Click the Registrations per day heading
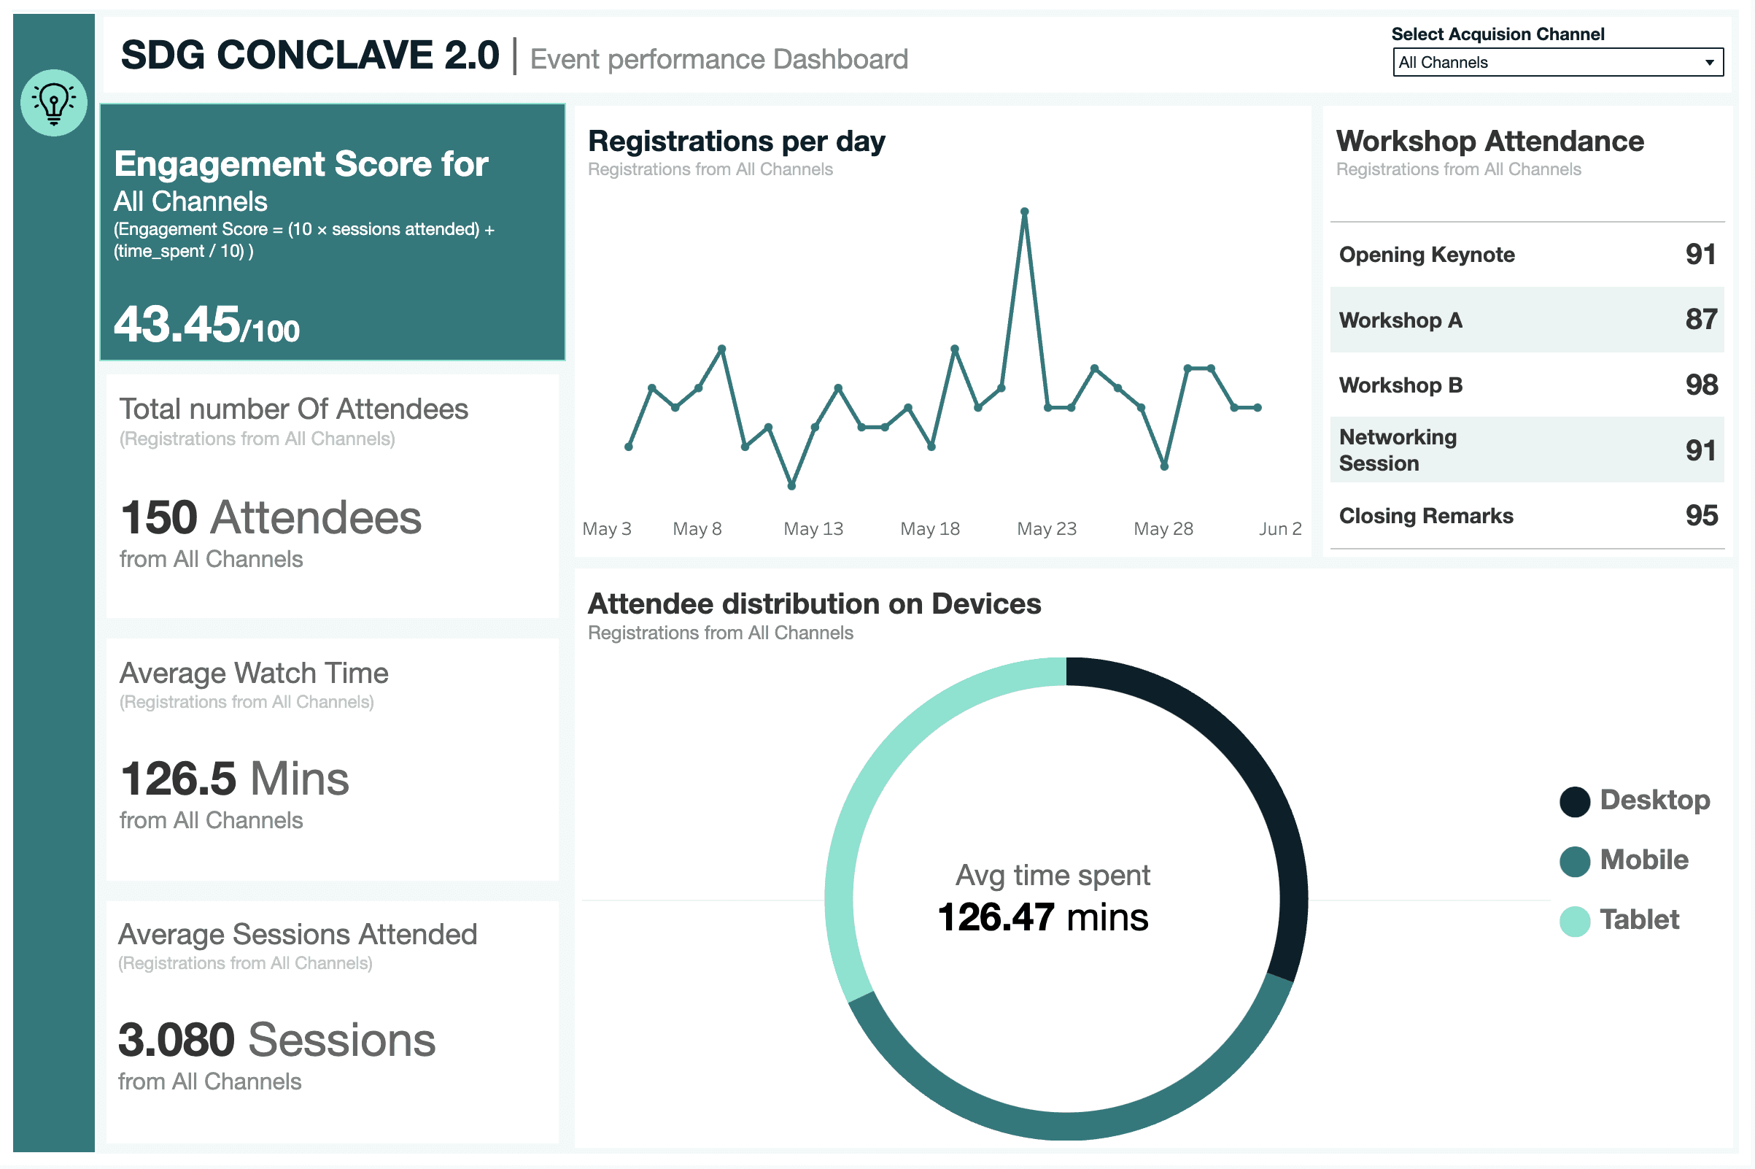The height and width of the screenshot is (1169, 1755). 736,141
